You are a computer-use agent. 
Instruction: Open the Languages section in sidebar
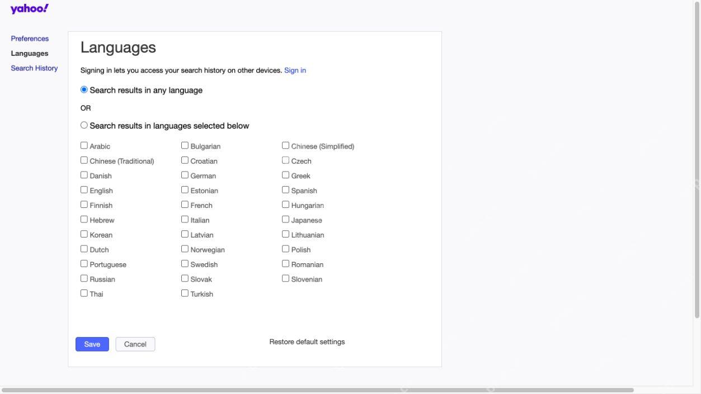pyautogui.click(x=30, y=54)
